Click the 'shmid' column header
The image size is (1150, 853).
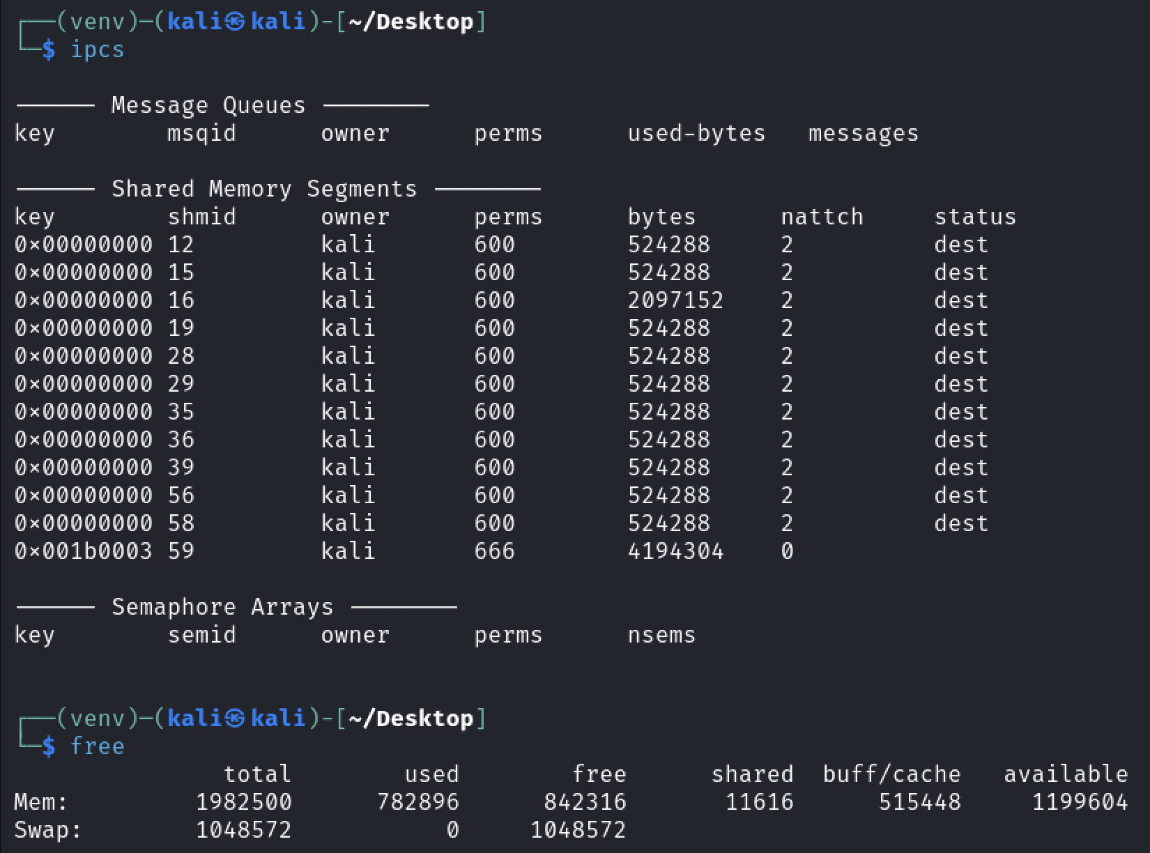tap(202, 217)
